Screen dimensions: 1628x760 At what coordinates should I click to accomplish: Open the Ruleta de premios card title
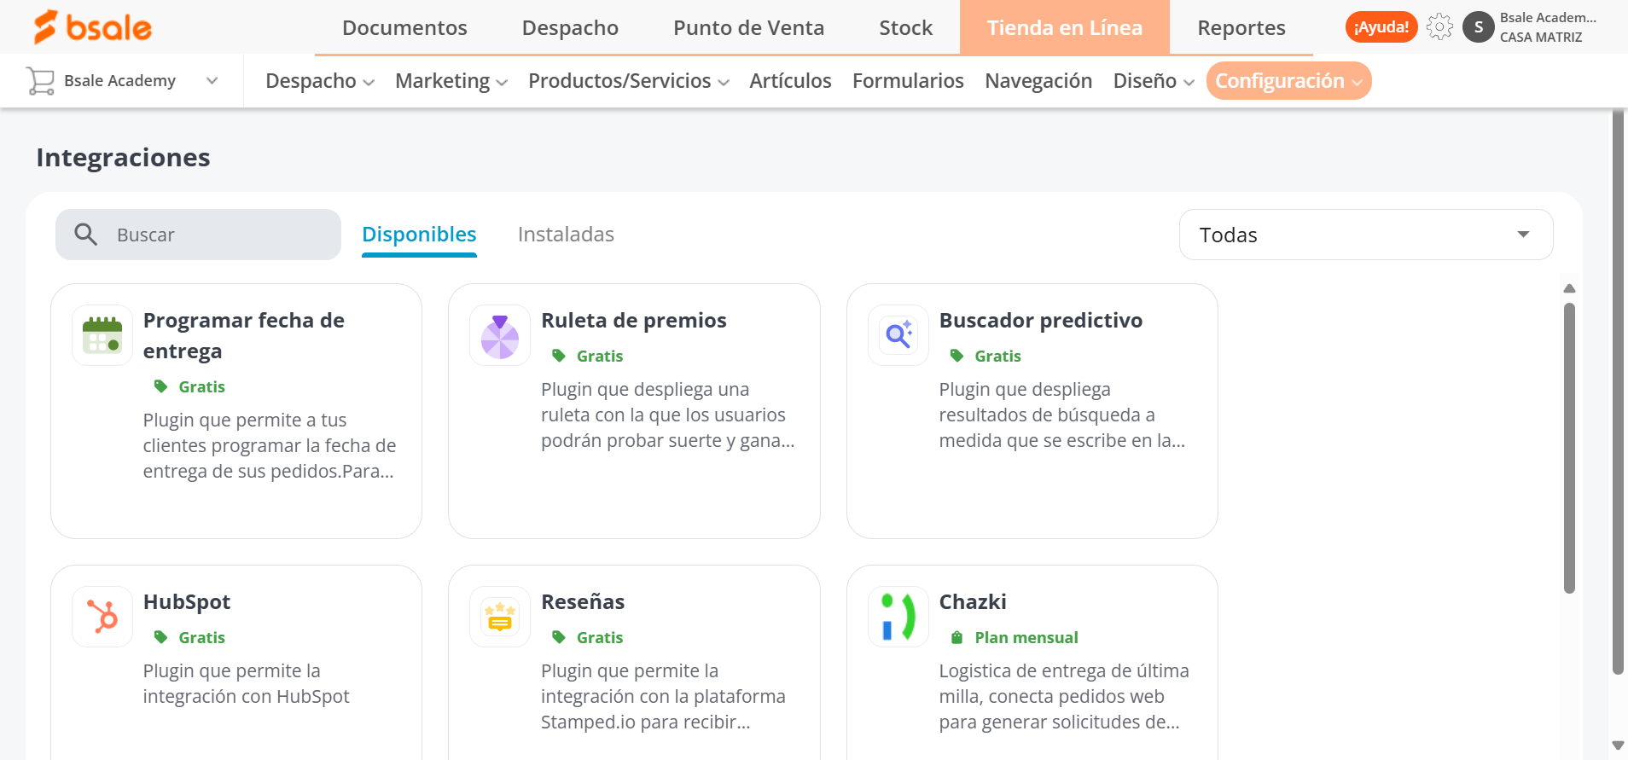[634, 320]
